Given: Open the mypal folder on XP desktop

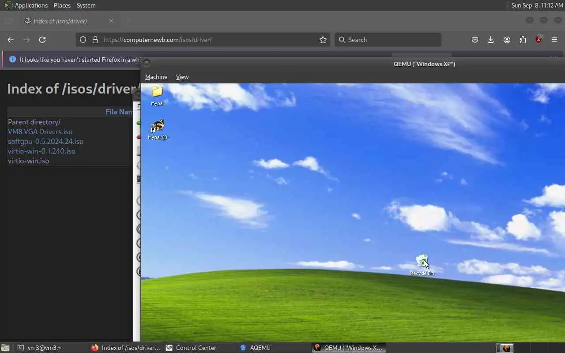Looking at the screenshot, I should tap(157, 95).
